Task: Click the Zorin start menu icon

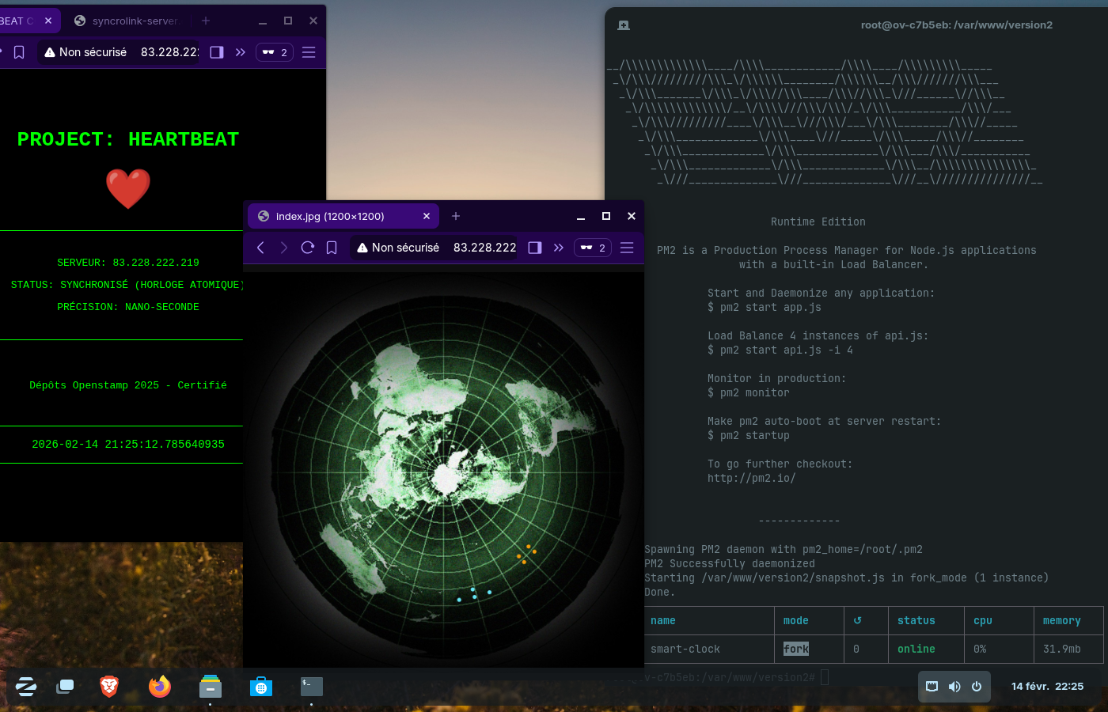Action: [x=26, y=686]
